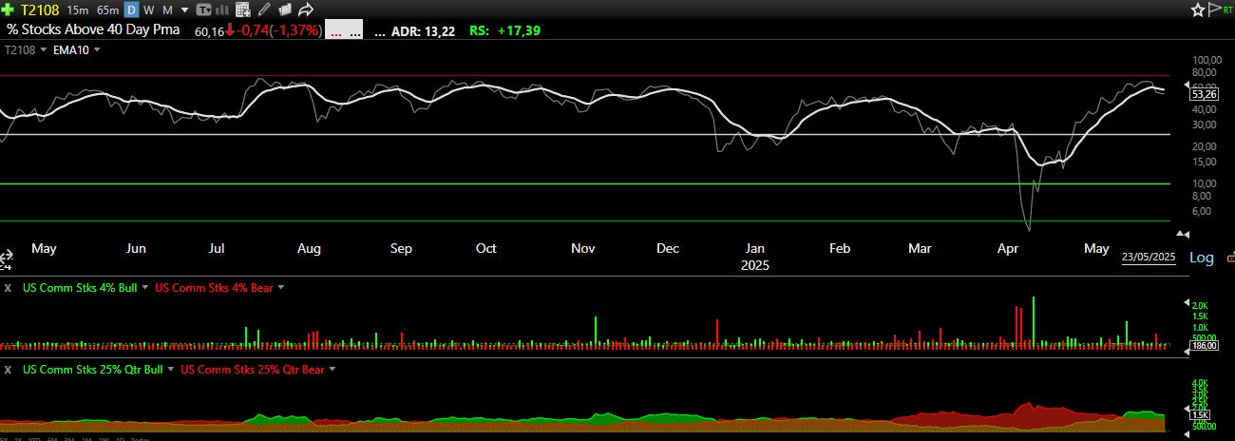The width and height of the screenshot is (1235, 441).
Task: Click the 60,16 last price value
Action: [x=209, y=31]
